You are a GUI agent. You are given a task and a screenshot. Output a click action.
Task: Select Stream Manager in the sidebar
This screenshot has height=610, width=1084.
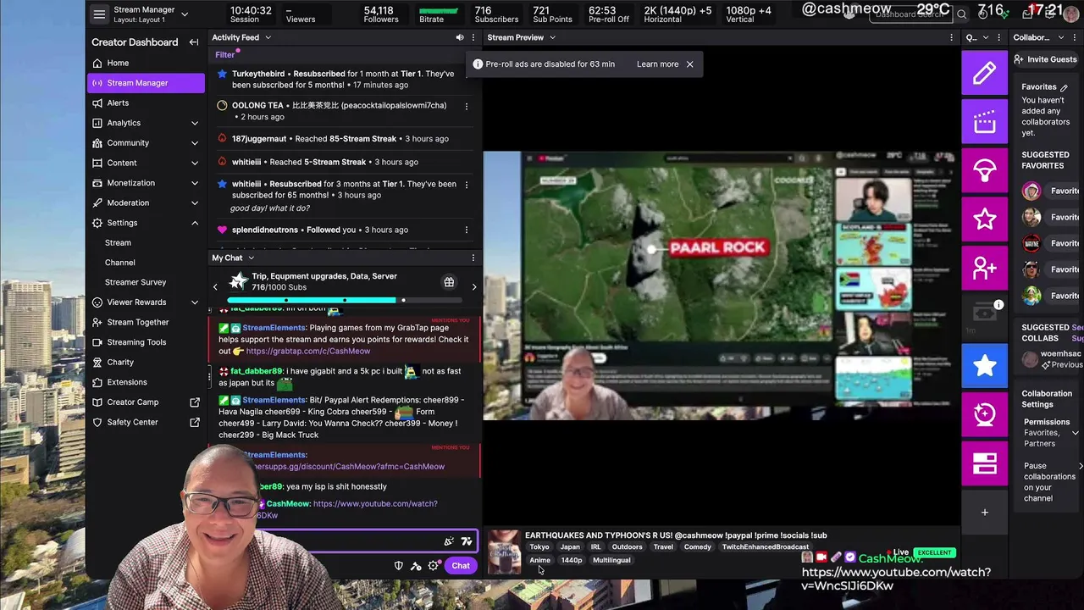[146, 83]
